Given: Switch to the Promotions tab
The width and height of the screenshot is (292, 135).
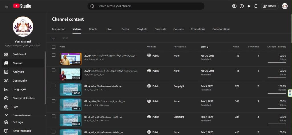Looking at the screenshot, I should pos(198,29).
